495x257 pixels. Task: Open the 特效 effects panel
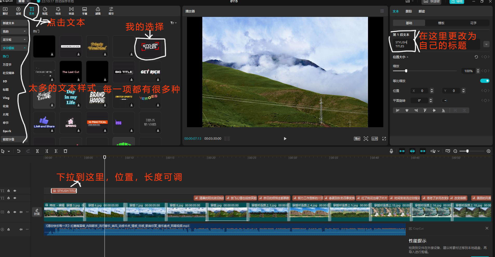click(x=58, y=11)
